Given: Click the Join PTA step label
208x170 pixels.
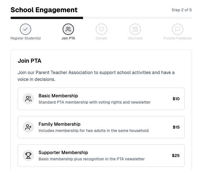Looking at the screenshot, I should click(x=68, y=38).
